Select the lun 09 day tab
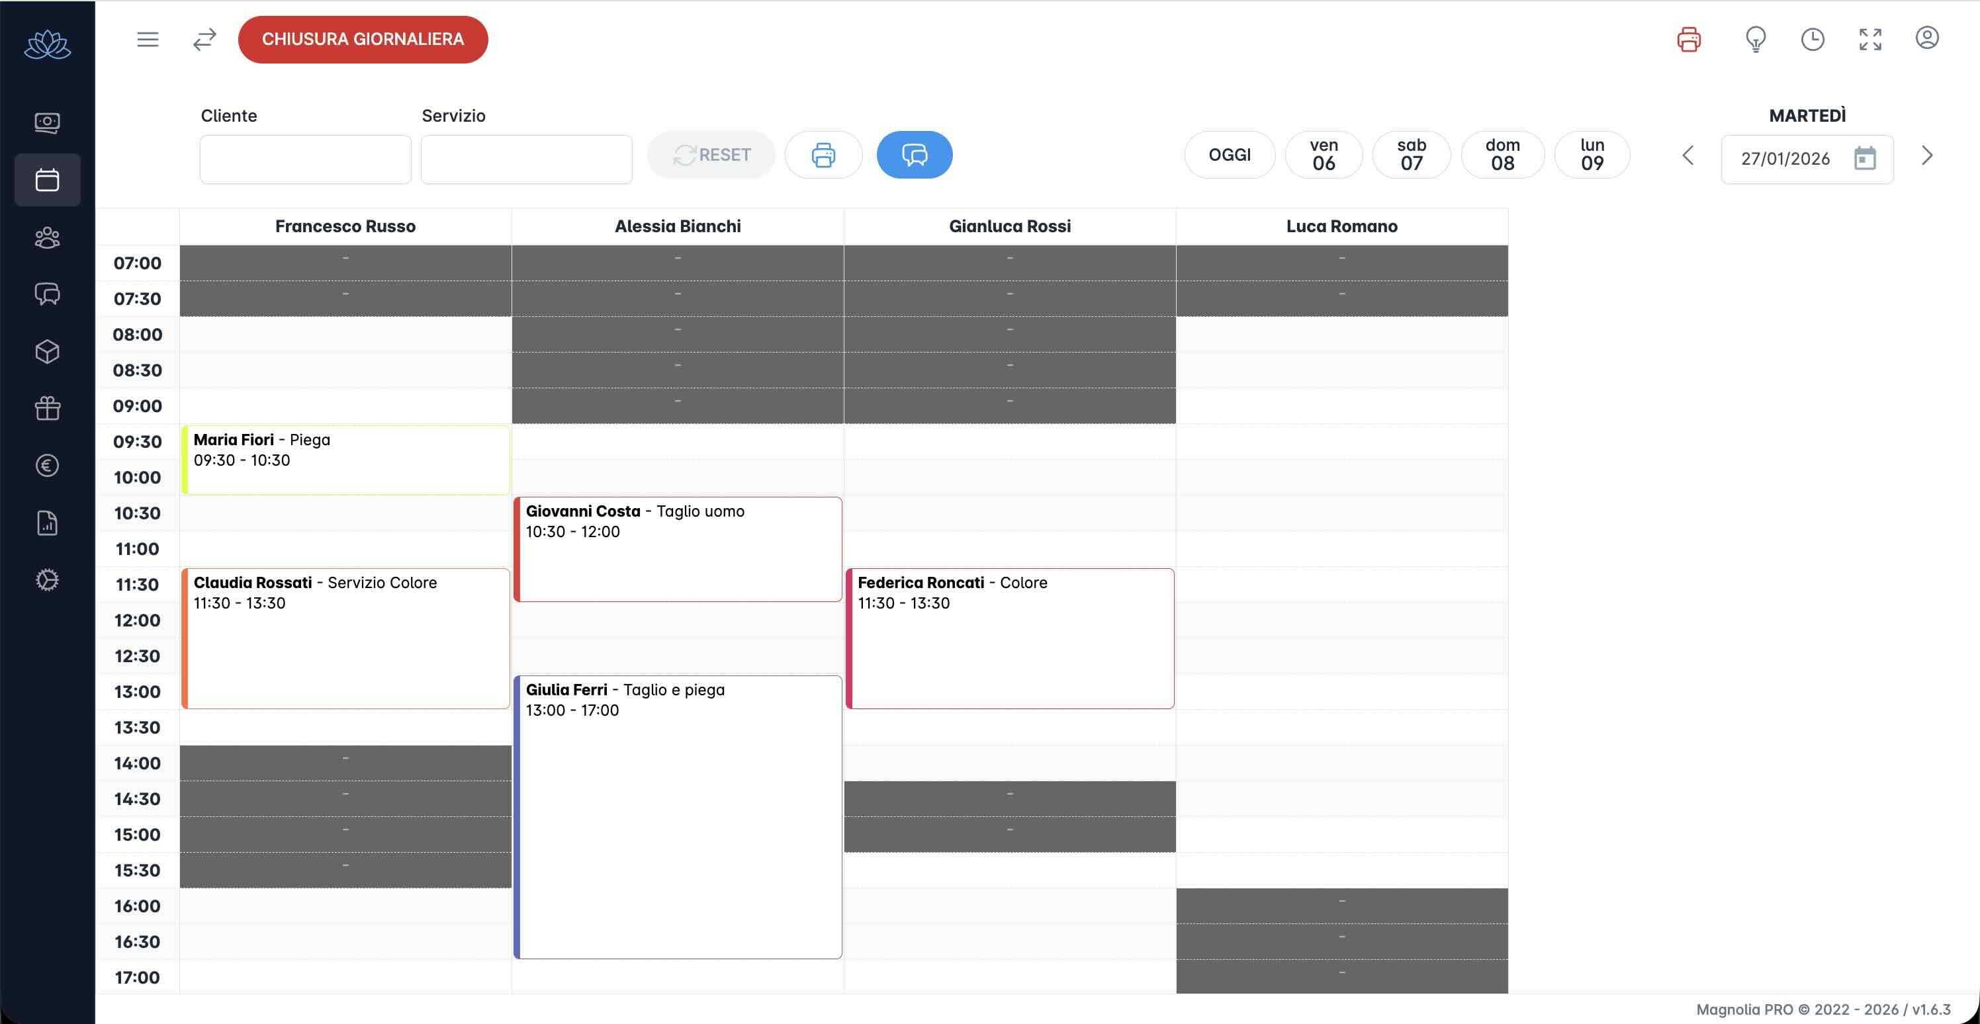 1592,154
